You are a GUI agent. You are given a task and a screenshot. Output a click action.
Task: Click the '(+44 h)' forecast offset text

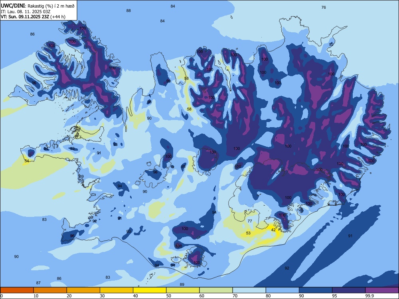[58, 17]
